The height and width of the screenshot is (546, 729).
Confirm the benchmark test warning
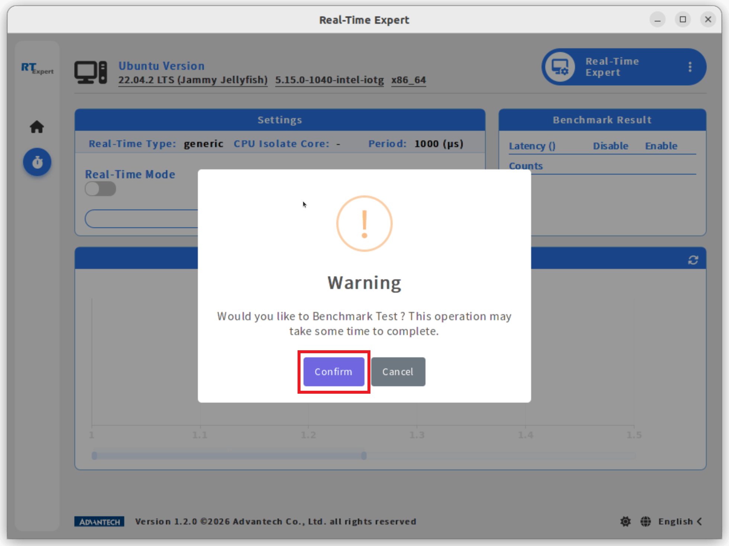coord(334,372)
